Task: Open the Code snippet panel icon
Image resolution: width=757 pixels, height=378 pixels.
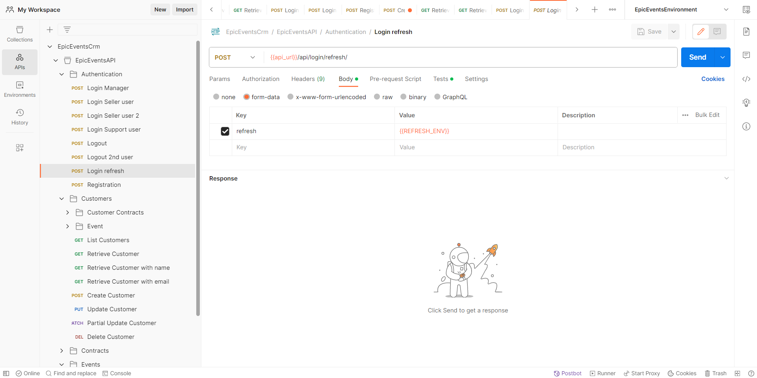Action: tap(746, 79)
